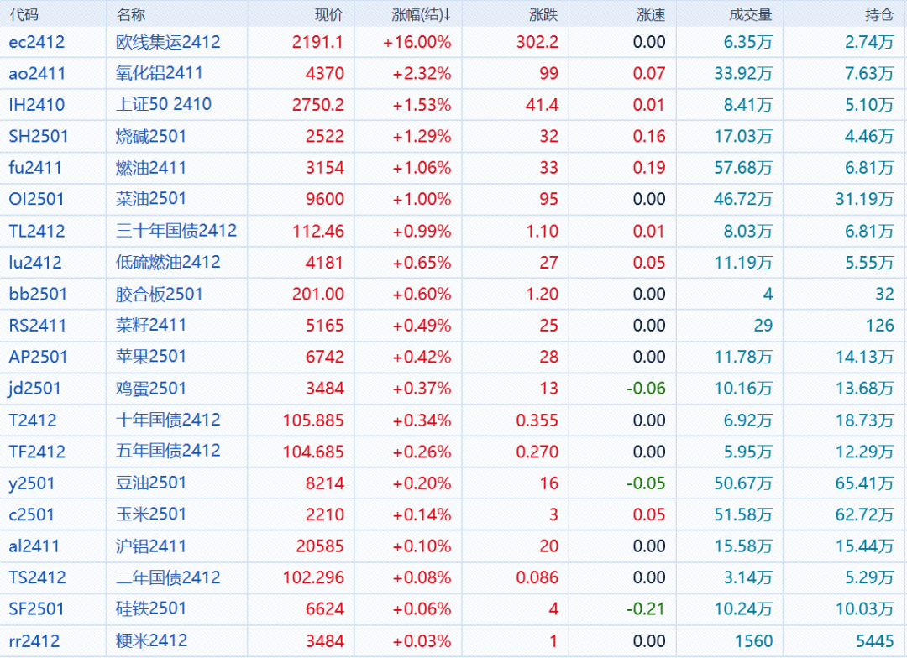
Task: Click the price 105.885
Action: click(x=313, y=420)
